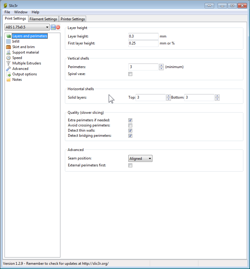Click the Advanced wrench icon

click(x=8, y=69)
